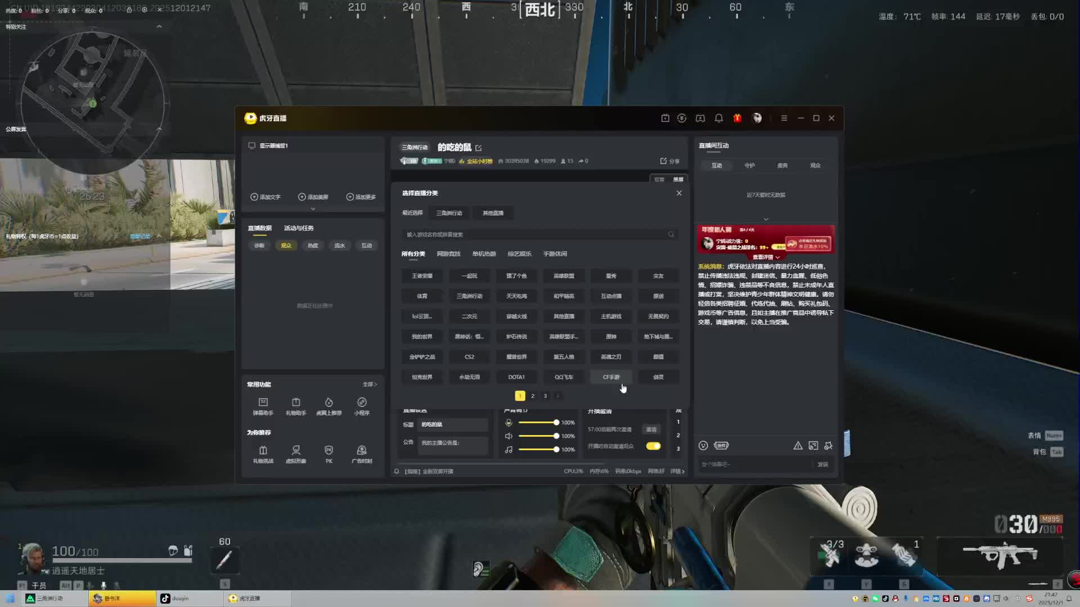This screenshot has height=607, width=1080.
Task: Go to page 2 of categories
Action: (533, 396)
